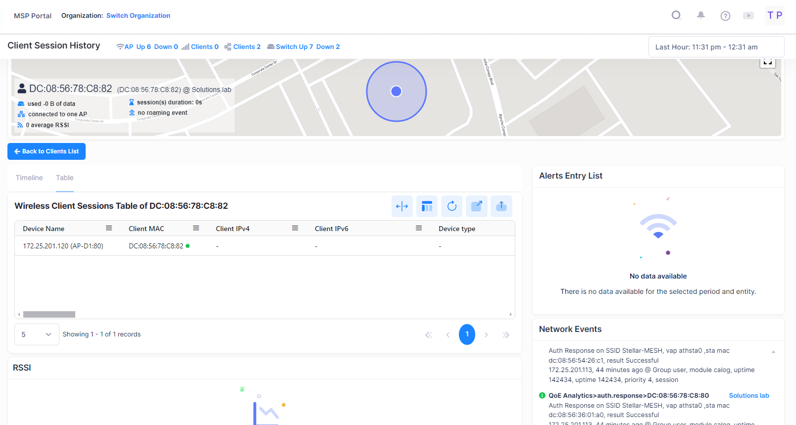This screenshot has width=796, height=425.
Task: Open the TP user profile avatar
Action: tap(775, 15)
